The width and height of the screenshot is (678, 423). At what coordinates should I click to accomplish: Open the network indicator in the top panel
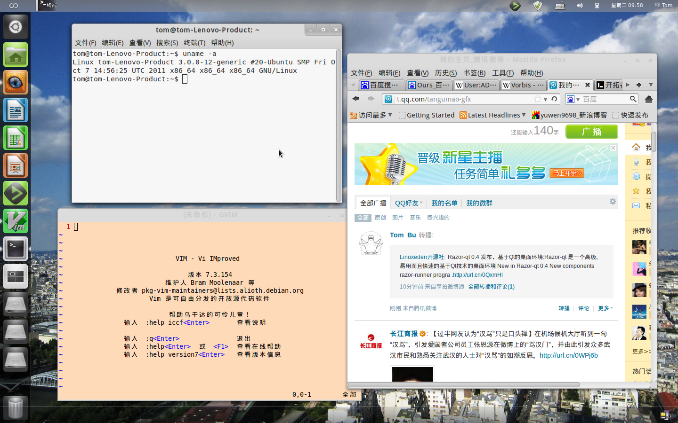(597, 6)
